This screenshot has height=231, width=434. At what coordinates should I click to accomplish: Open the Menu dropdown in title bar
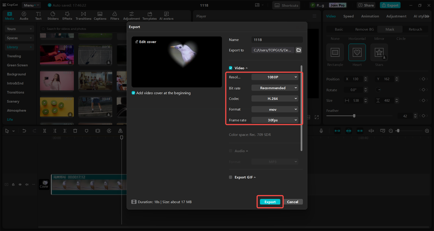click(31, 5)
